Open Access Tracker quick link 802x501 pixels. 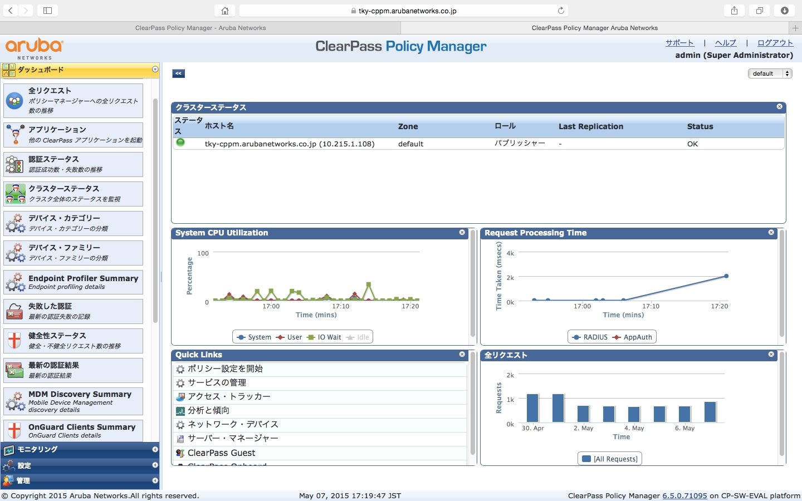[x=229, y=396]
